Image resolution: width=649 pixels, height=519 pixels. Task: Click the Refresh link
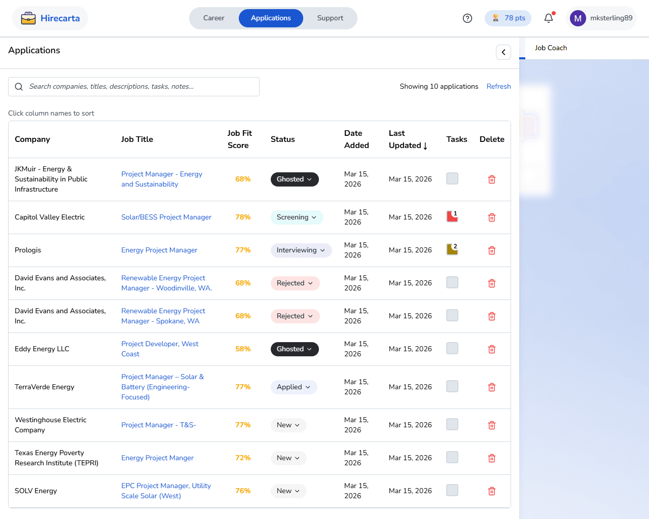point(498,87)
